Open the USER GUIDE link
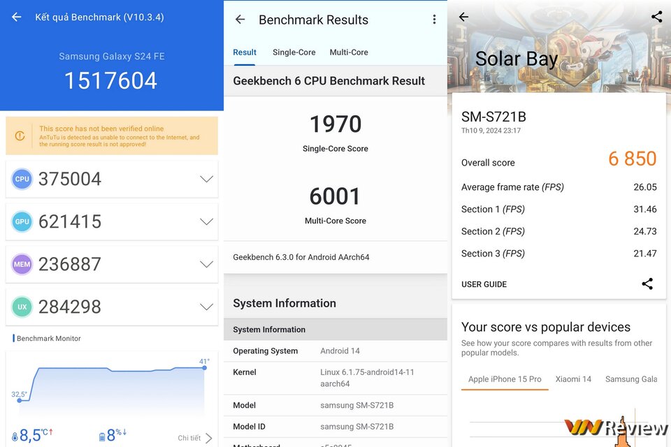671x447 pixels. tap(484, 284)
